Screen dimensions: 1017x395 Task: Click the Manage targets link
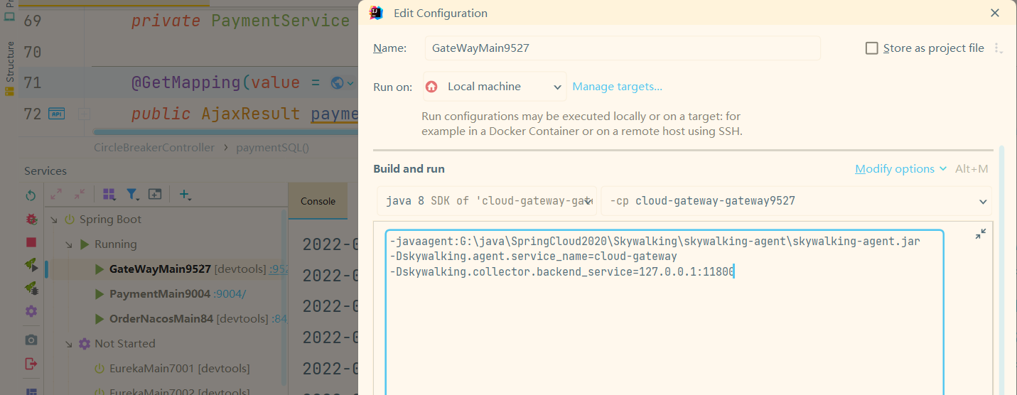[x=617, y=87]
